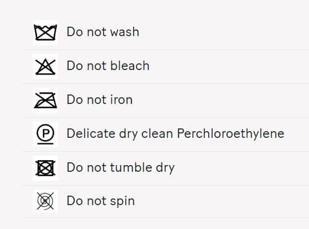This screenshot has width=309, height=229.
Task: Select the crossed triangle 'Do not bleach' icon
Action: 45,67
